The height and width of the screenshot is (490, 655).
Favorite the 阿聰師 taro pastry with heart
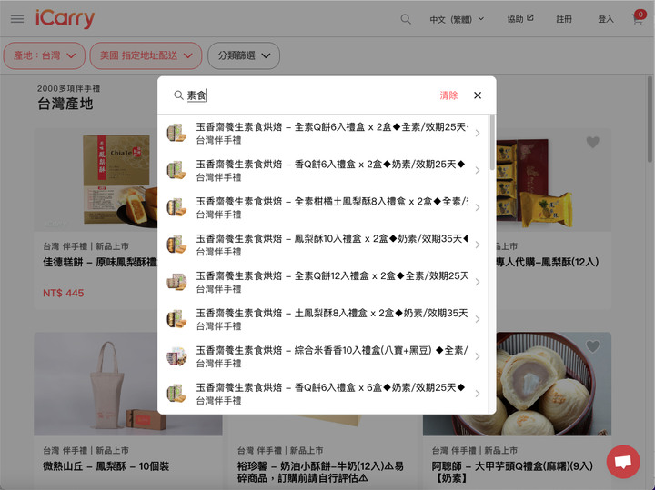pyautogui.click(x=593, y=346)
